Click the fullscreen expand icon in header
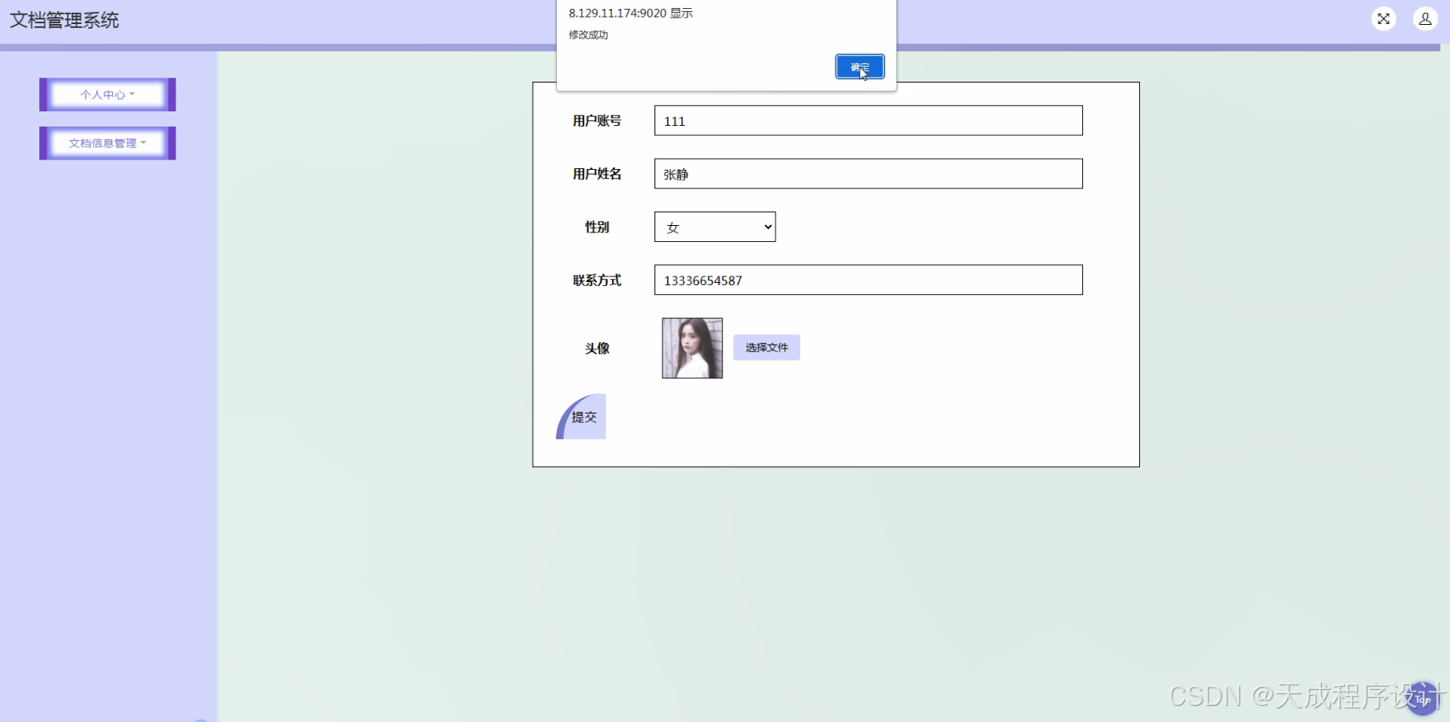 click(x=1384, y=18)
